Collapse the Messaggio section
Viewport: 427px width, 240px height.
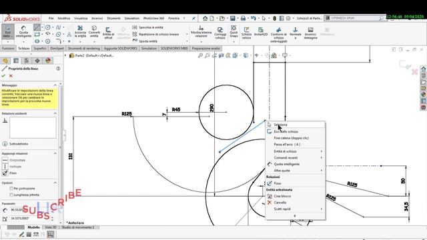pyautogui.click(x=55, y=85)
